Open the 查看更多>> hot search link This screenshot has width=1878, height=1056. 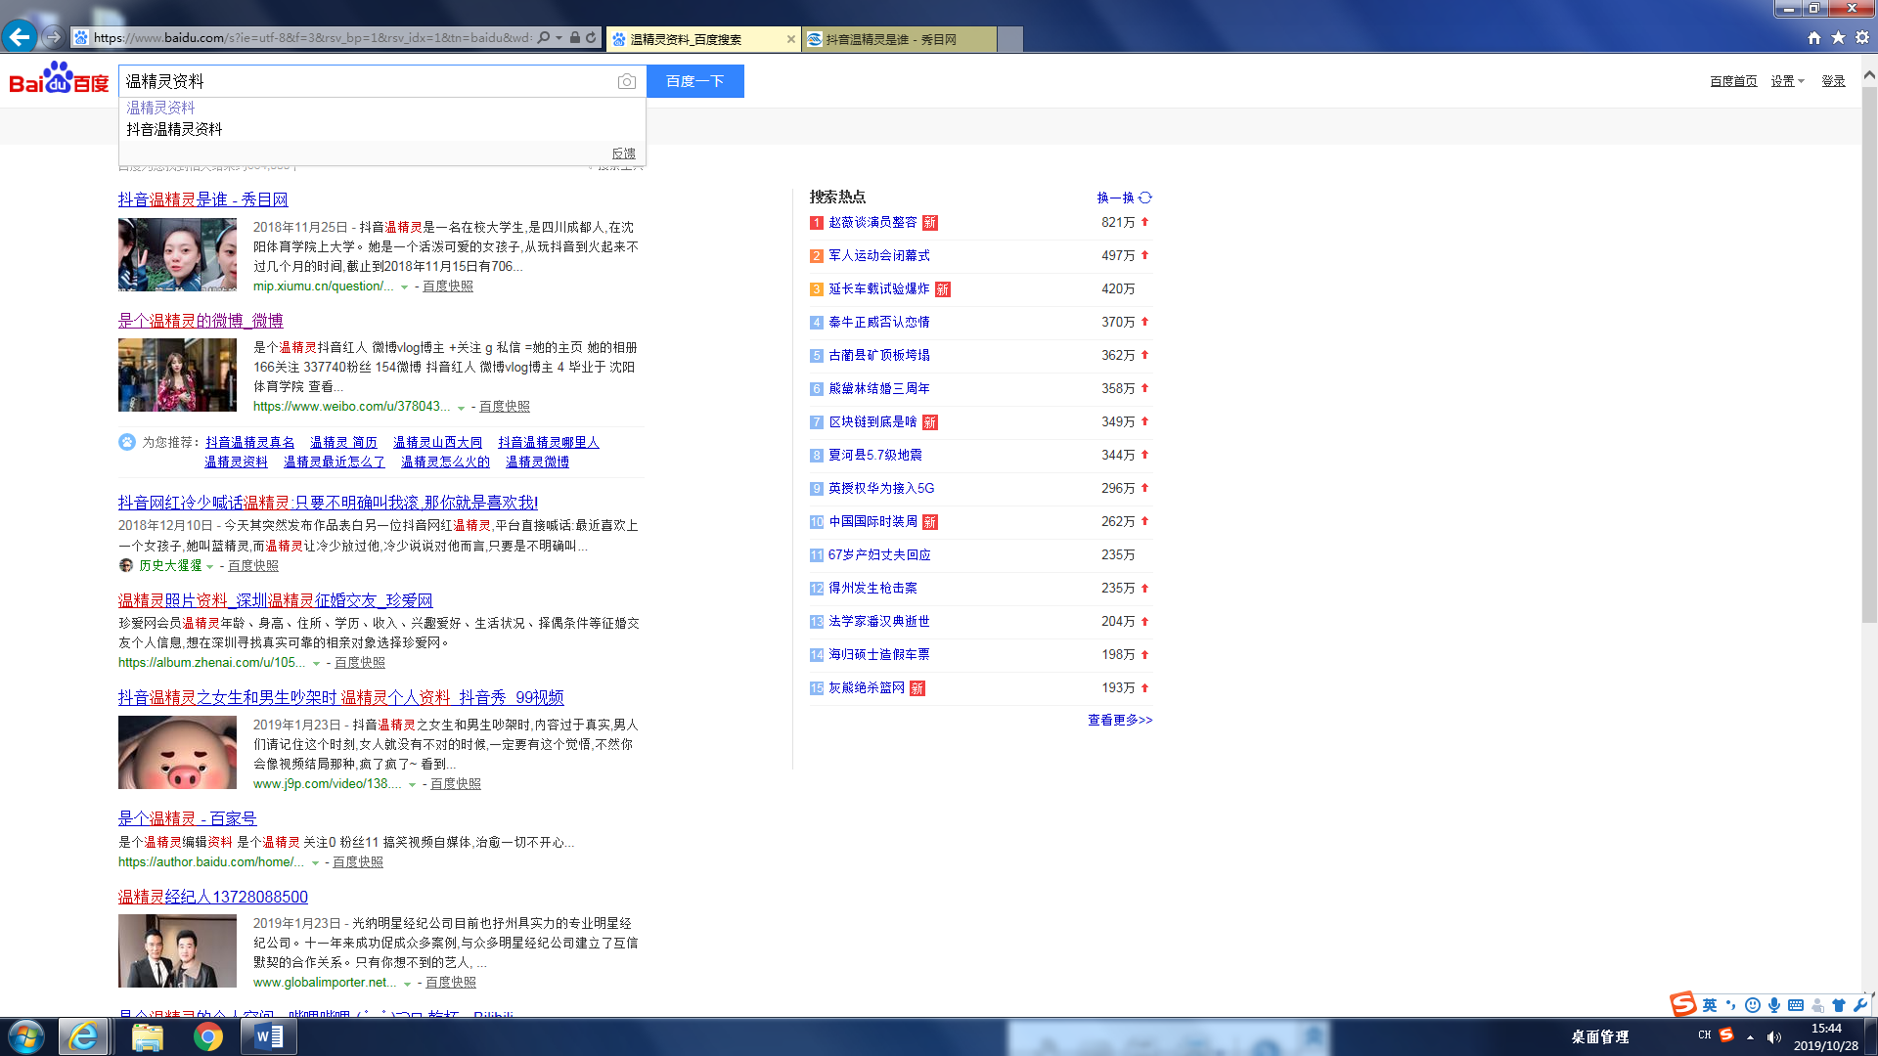(x=1120, y=720)
